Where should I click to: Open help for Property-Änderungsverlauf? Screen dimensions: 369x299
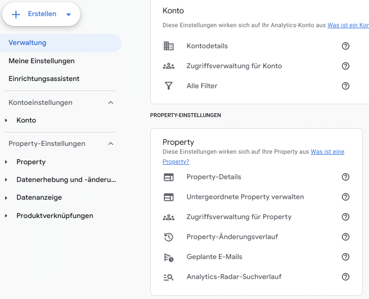(x=346, y=237)
